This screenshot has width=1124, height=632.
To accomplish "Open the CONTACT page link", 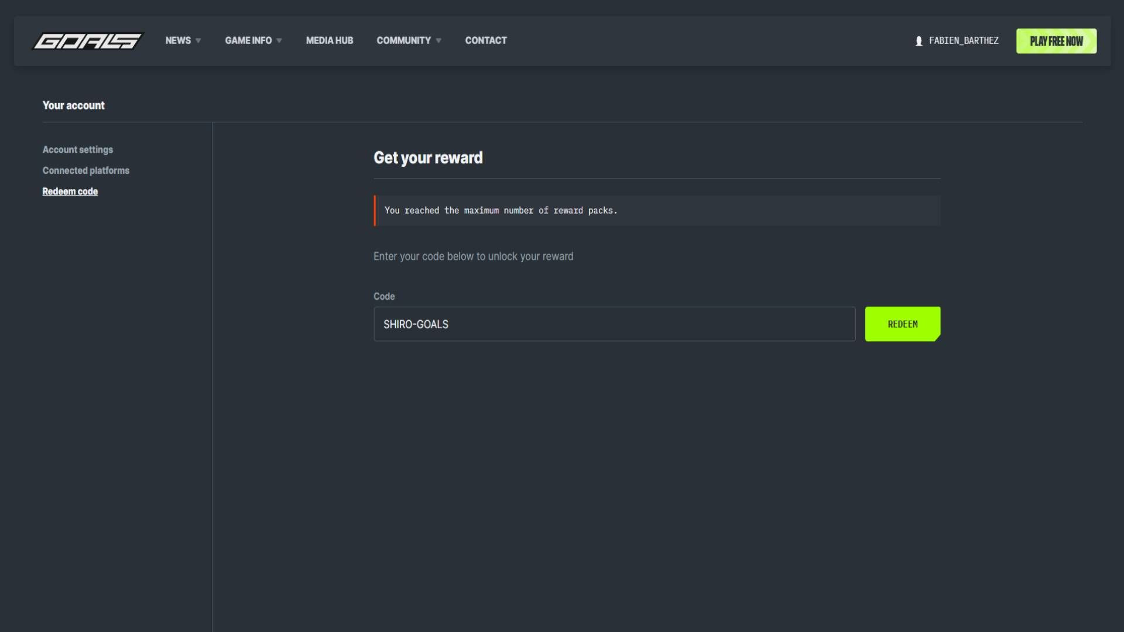I will (x=486, y=40).
